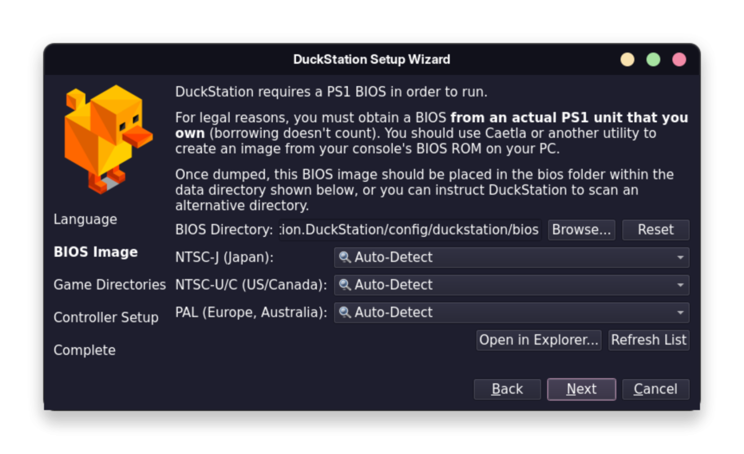The height and width of the screenshot is (454, 744).
Task: Click the NTSC-U/C Auto-Detect magnifier icon
Action: (x=345, y=285)
